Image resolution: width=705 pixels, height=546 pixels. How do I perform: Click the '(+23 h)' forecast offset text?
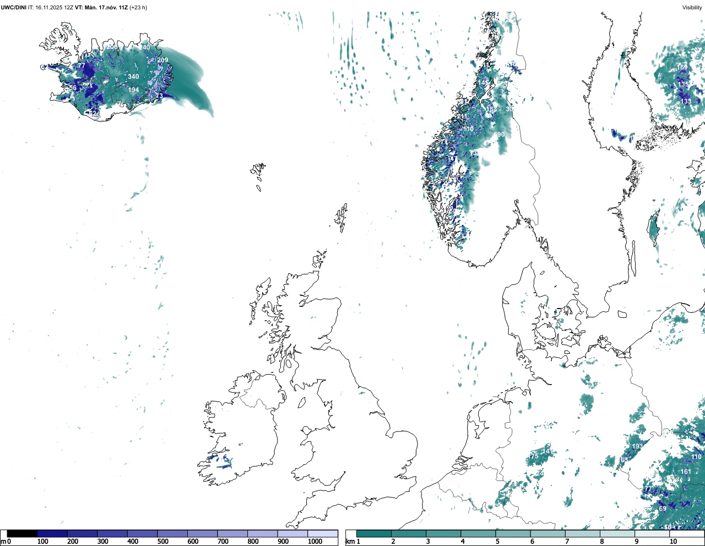[x=138, y=7]
